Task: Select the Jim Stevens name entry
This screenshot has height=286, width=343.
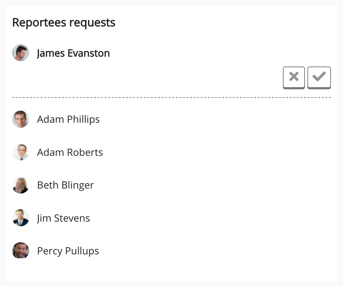Action: [x=63, y=218]
